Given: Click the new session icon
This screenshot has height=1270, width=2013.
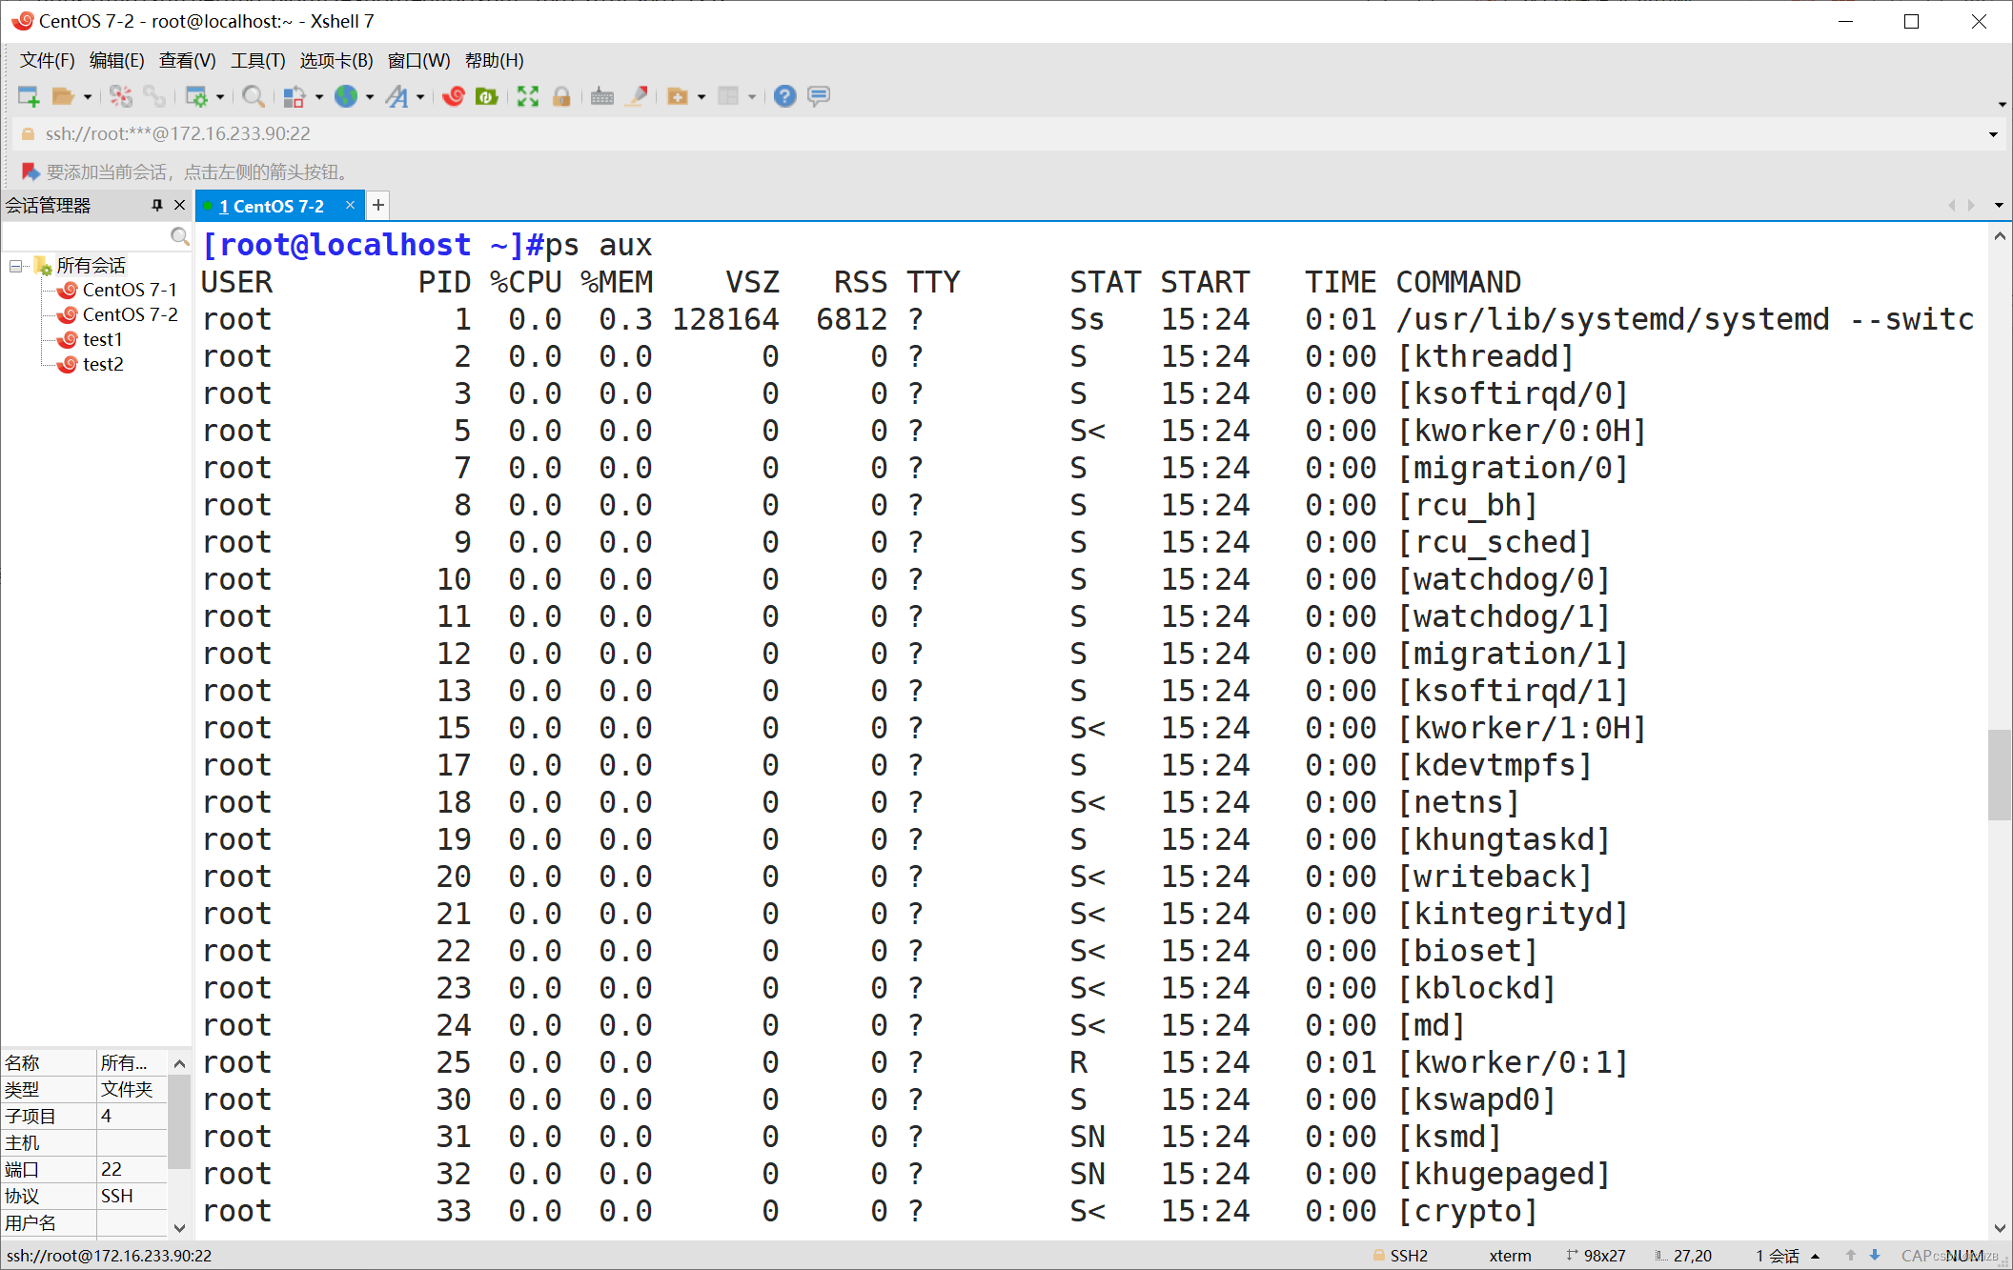Looking at the screenshot, I should [28, 96].
